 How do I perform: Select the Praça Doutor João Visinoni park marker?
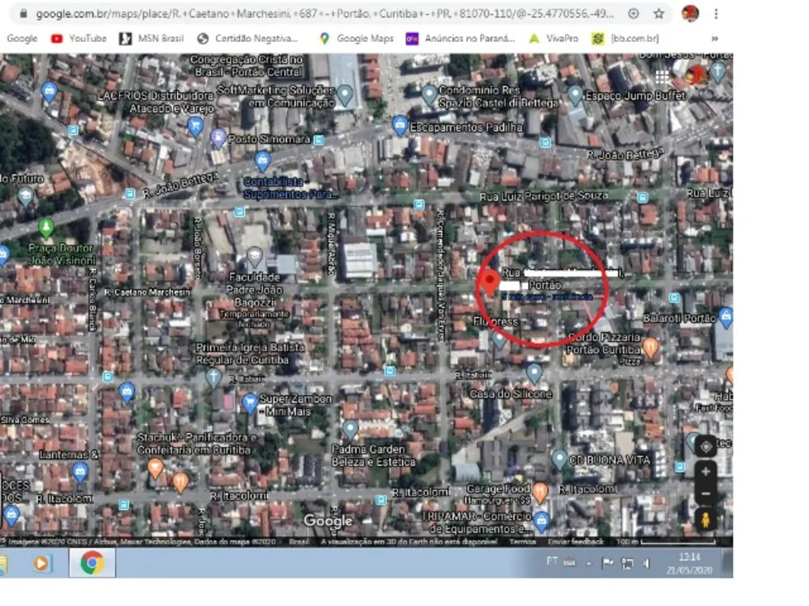46,228
